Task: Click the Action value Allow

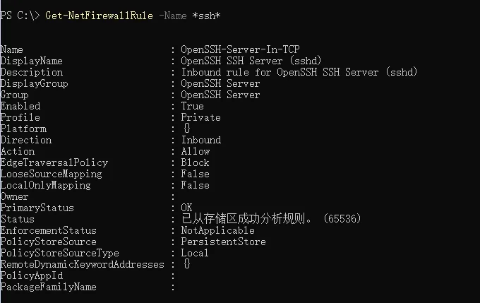Action: pyautogui.click(x=195, y=151)
